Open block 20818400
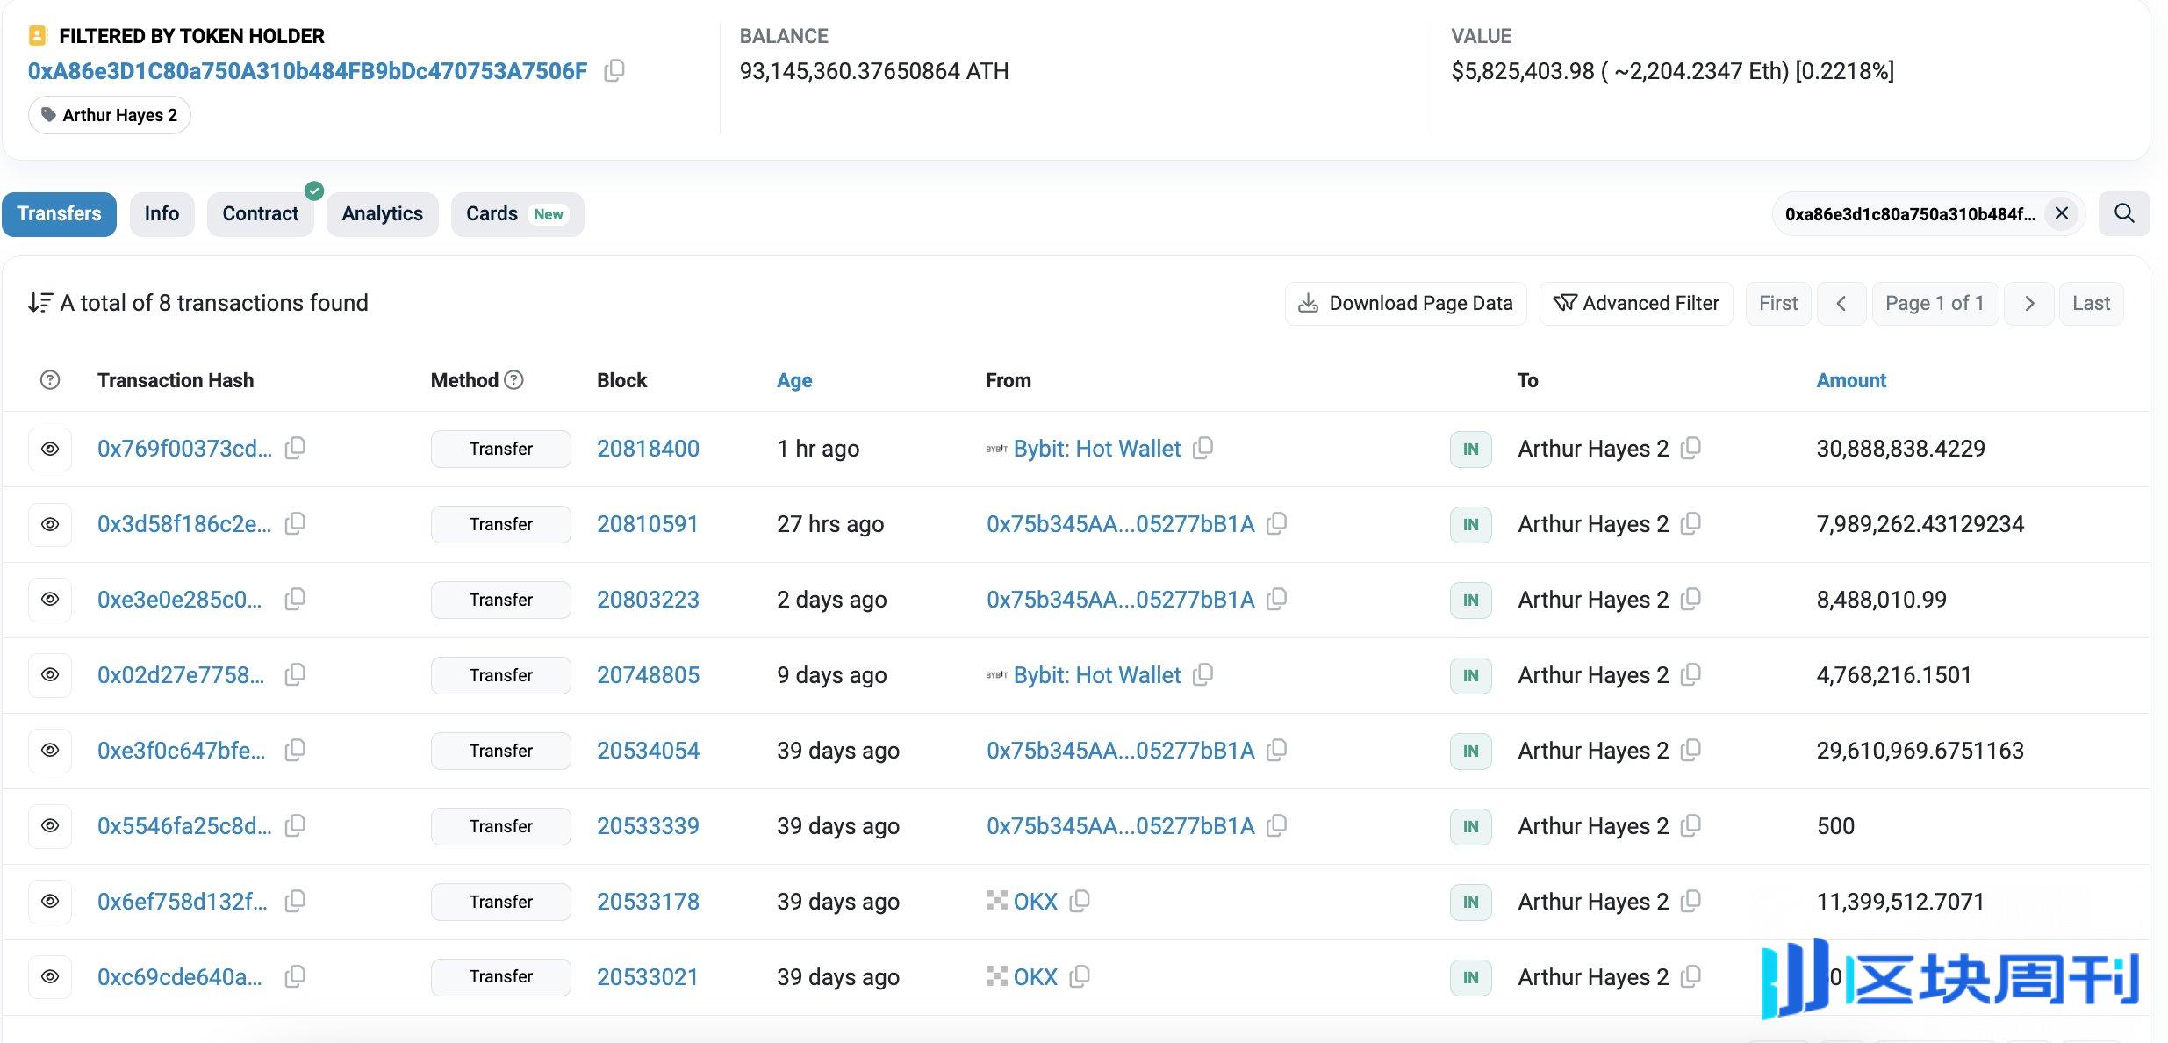Viewport: 2168px width, 1043px height. [x=648, y=449]
